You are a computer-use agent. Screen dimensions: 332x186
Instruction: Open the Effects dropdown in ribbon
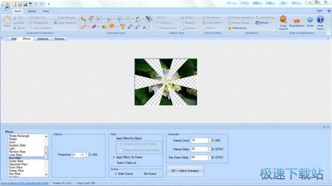[x=264, y=23]
